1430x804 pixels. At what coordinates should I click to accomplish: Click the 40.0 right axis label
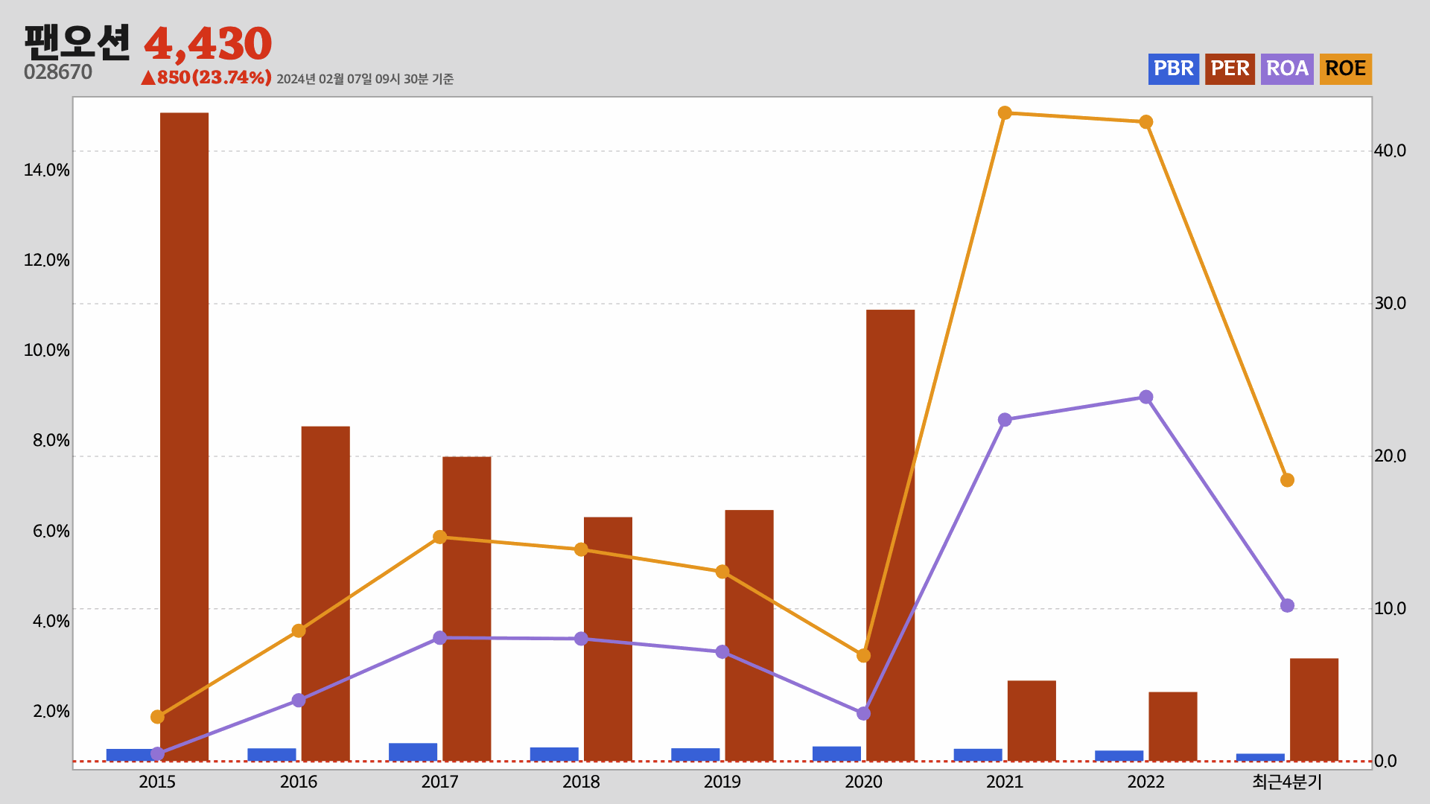[1391, 151]
